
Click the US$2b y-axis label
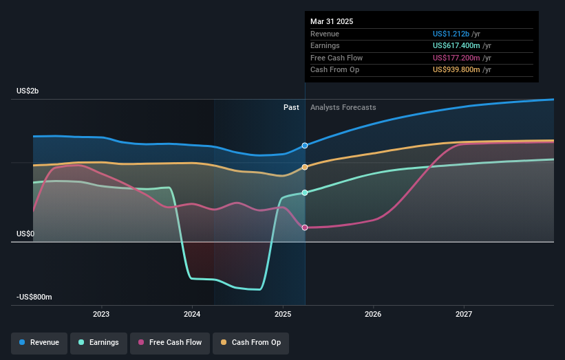pos(28,91)
